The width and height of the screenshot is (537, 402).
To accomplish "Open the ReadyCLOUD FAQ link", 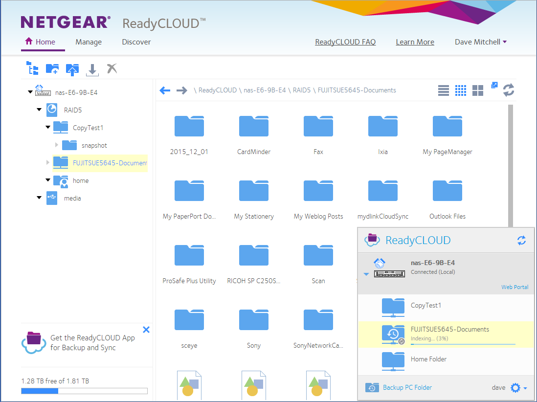I will click(345, 42).
